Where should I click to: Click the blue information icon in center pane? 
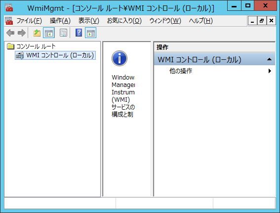coord(120,58)
